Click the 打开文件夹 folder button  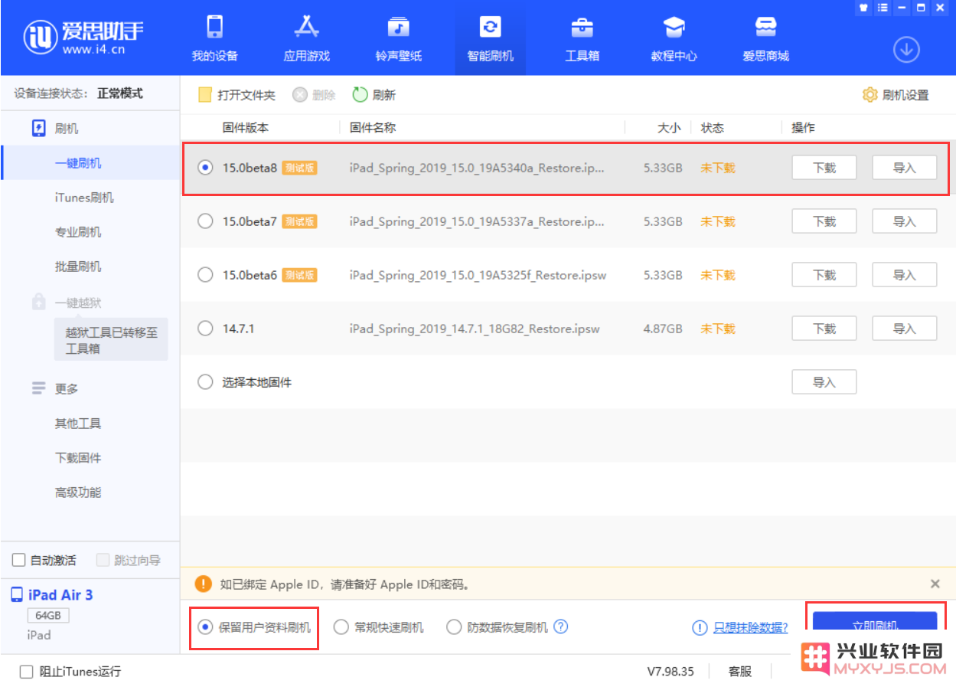(237, 95)
